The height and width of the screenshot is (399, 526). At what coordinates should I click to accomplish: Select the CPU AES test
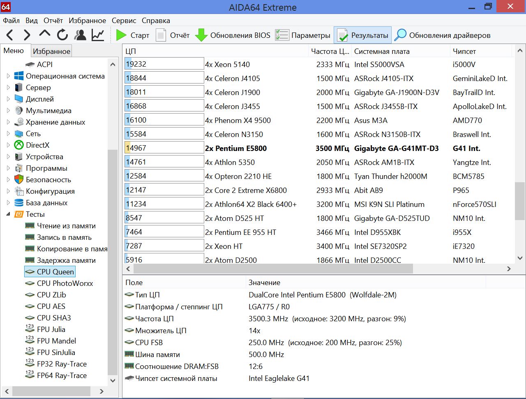click(x=51, y=306)
